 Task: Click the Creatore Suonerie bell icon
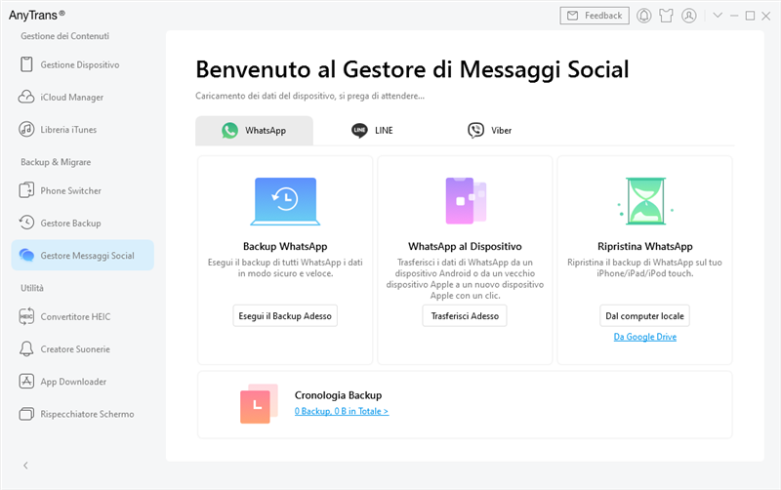(26, 348)
